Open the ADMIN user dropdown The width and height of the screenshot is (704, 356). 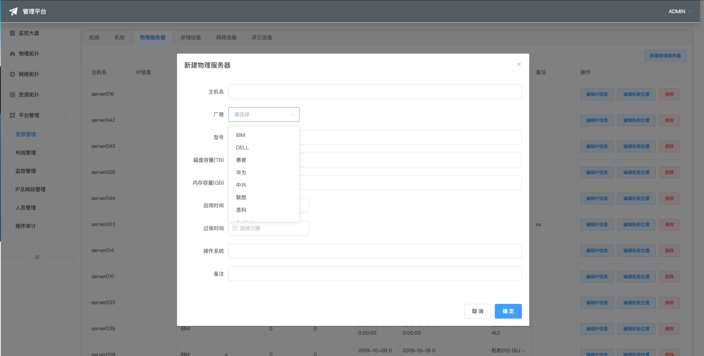(x=680, y=11)
